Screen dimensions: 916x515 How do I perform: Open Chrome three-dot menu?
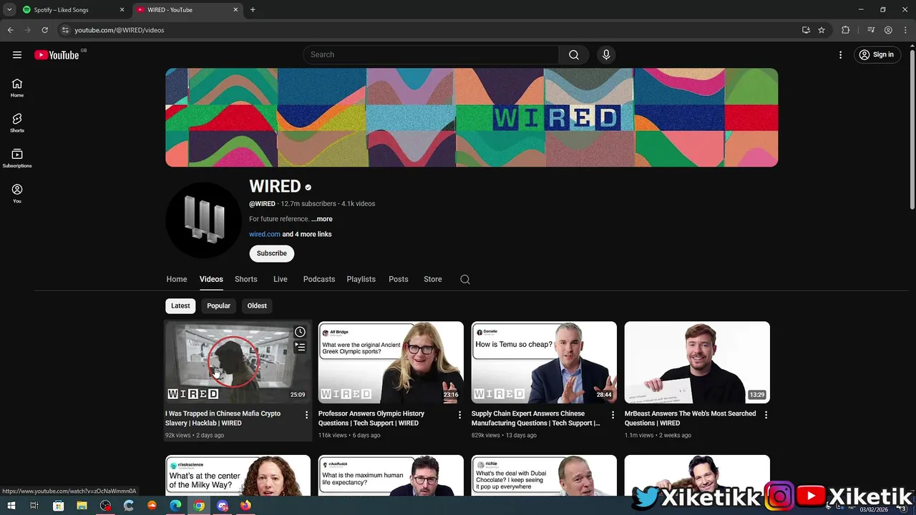pos(905,30)
